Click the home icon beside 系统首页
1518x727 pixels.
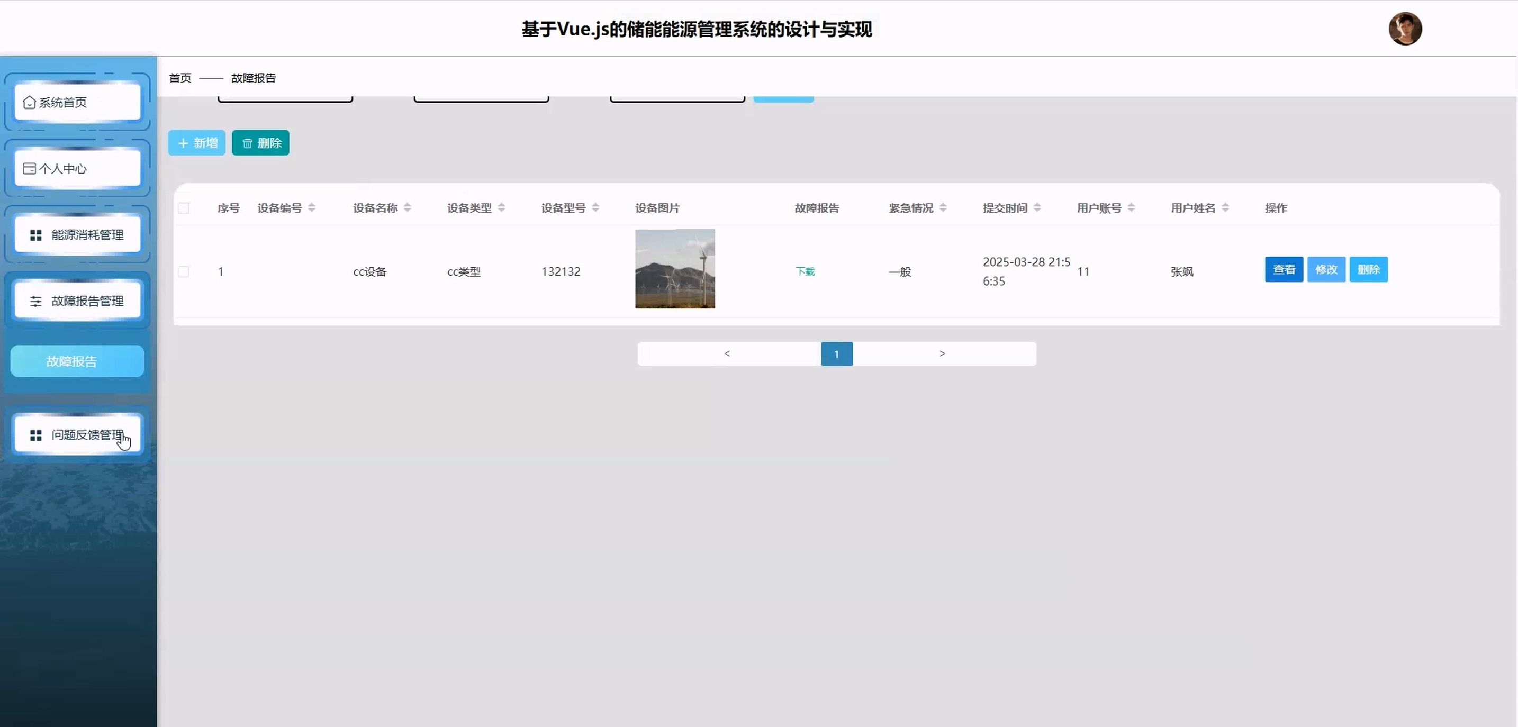tap(29, 103)
